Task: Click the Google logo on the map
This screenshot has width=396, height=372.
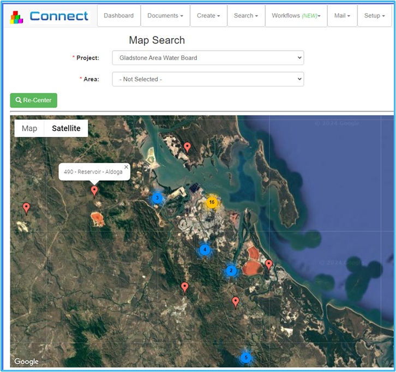Action: coord(27,362)
